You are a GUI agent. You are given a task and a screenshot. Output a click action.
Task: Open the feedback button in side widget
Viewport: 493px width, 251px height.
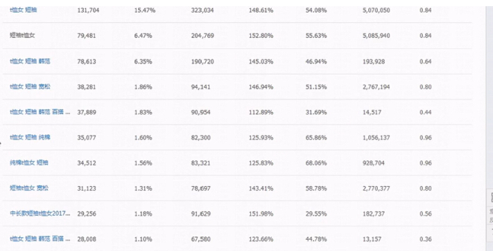(490, 216)
